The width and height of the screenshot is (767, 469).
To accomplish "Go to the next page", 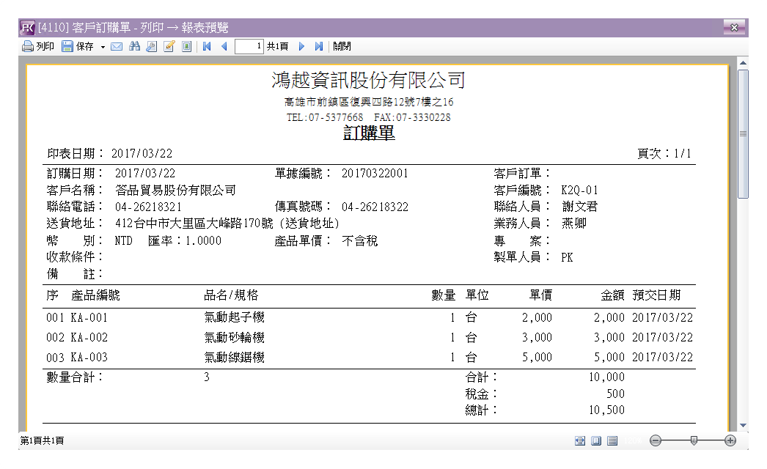I will click(301, 46).
